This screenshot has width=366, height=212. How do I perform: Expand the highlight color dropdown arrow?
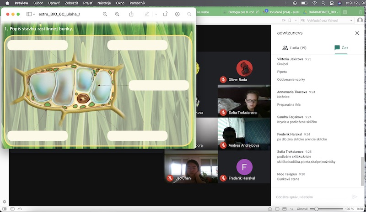(156, 14)
